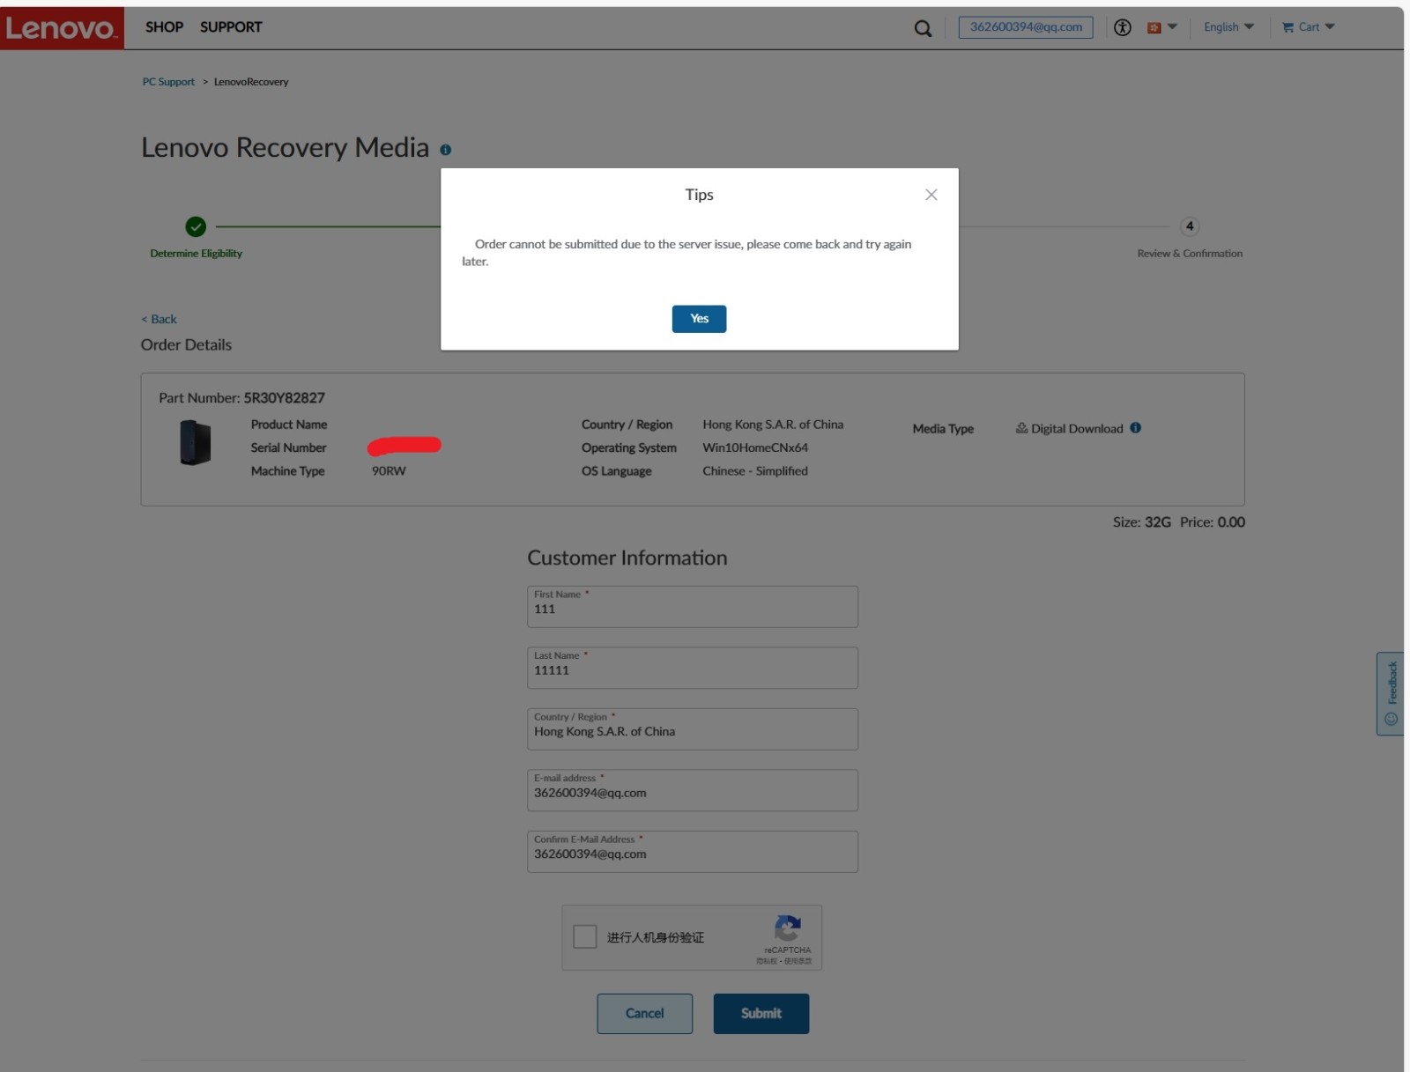Follow the PC Support breadcrumb link
This screenshot has width=1410, height=1072.
[x=168, y=82]
